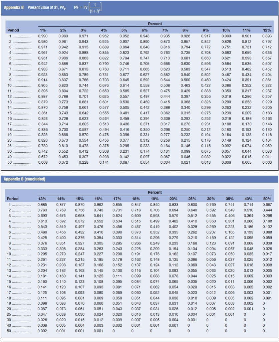Click the "Appendix B" title in the top banner
The width and height of the screenshot is (279, 342).
pyautogui.click(x=13, y=7)
